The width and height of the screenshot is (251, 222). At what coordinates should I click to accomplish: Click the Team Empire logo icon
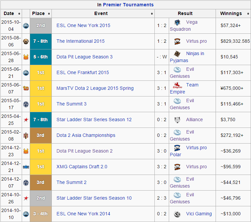[177, 85]
